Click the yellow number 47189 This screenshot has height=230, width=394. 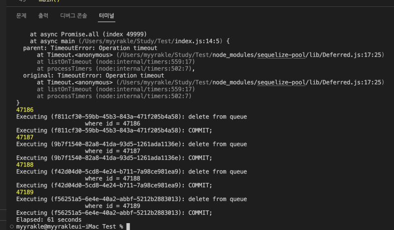click(x=25, y=192)
